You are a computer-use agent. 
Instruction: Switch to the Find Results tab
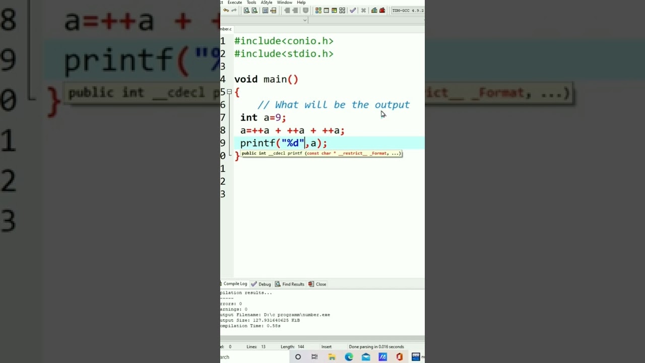tap(290, 284)
